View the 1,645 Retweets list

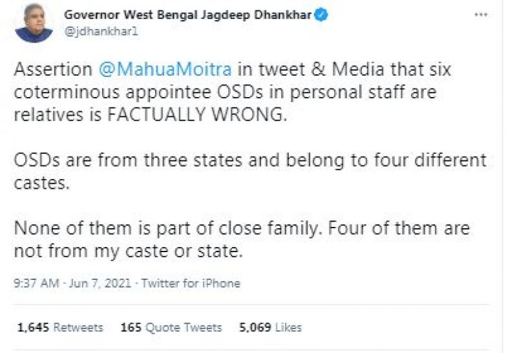(60, 327)
